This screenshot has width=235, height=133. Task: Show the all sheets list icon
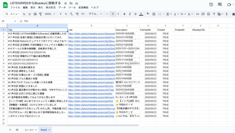[x=17, y=130]
